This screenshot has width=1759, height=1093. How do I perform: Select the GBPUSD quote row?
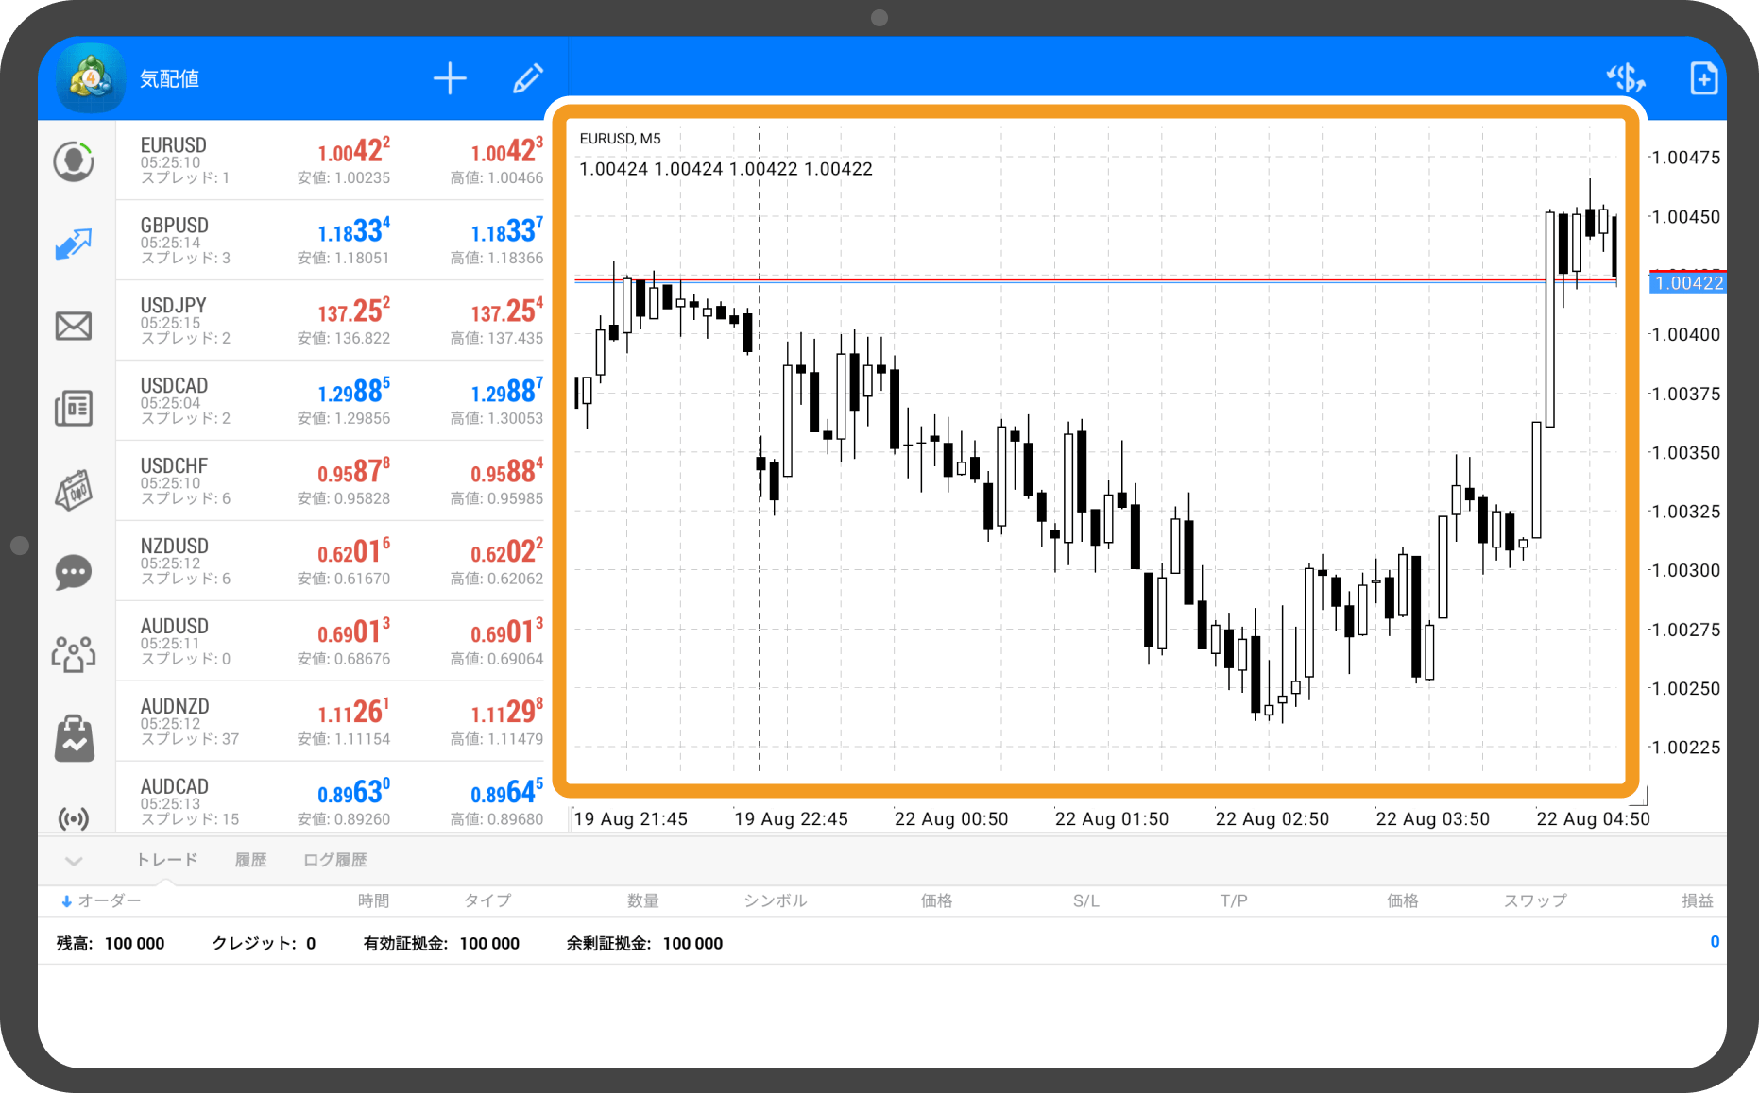[331, 240]
